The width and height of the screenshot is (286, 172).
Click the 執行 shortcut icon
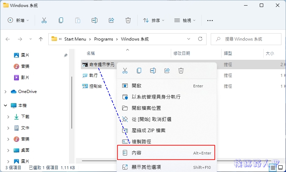point(85,76)
